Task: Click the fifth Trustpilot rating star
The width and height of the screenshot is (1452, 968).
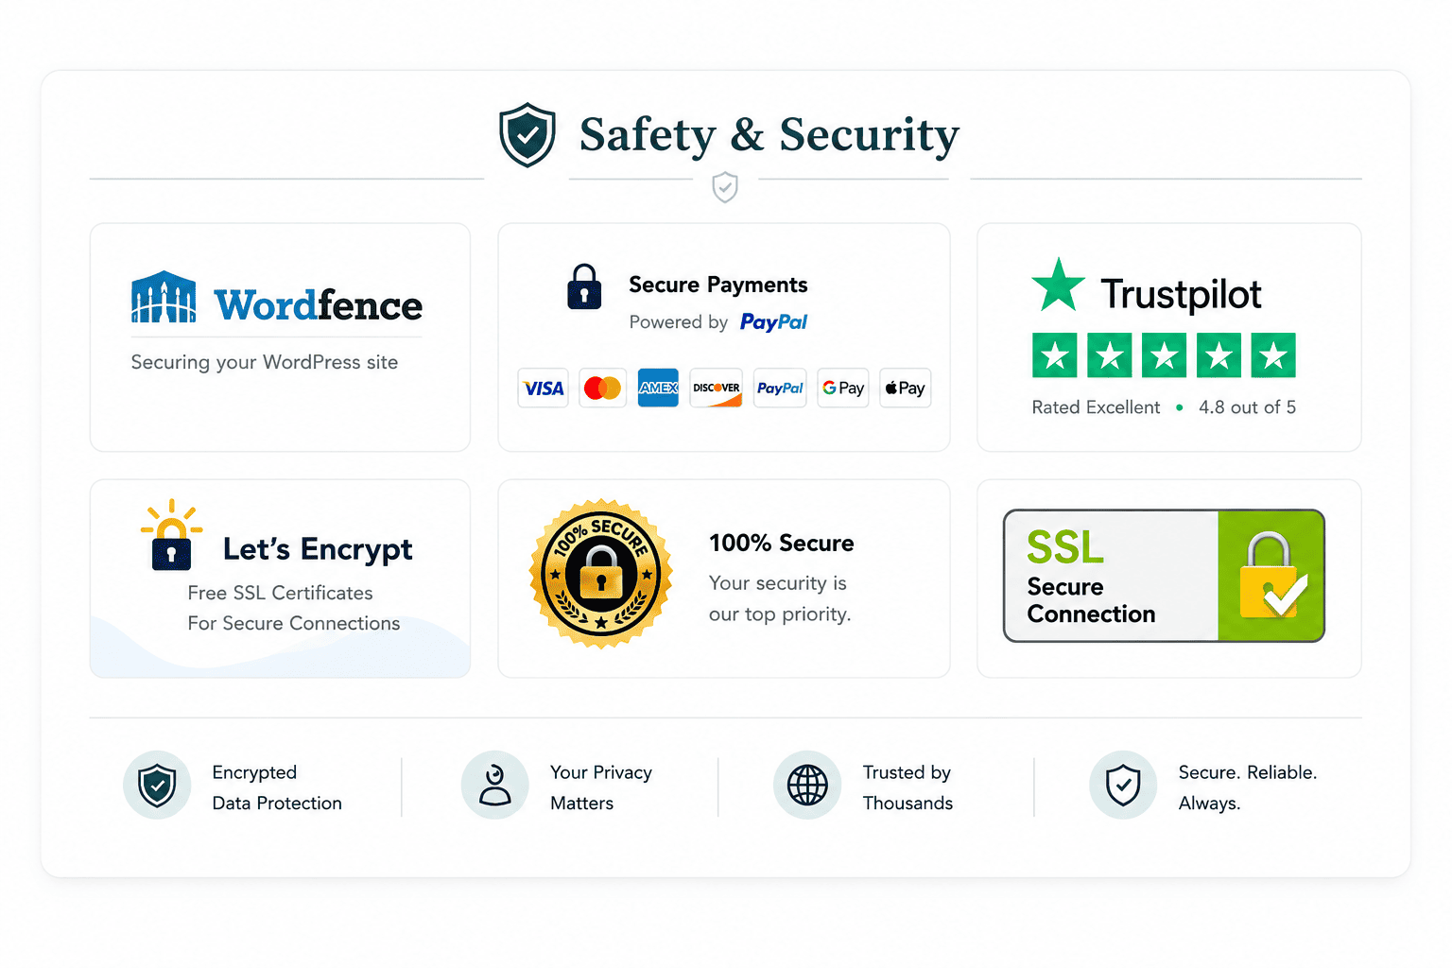Action: [1273, 355]
